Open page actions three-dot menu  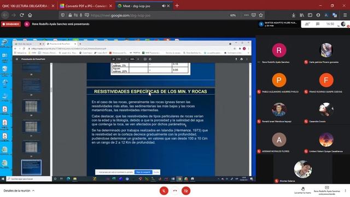(246, 15)
